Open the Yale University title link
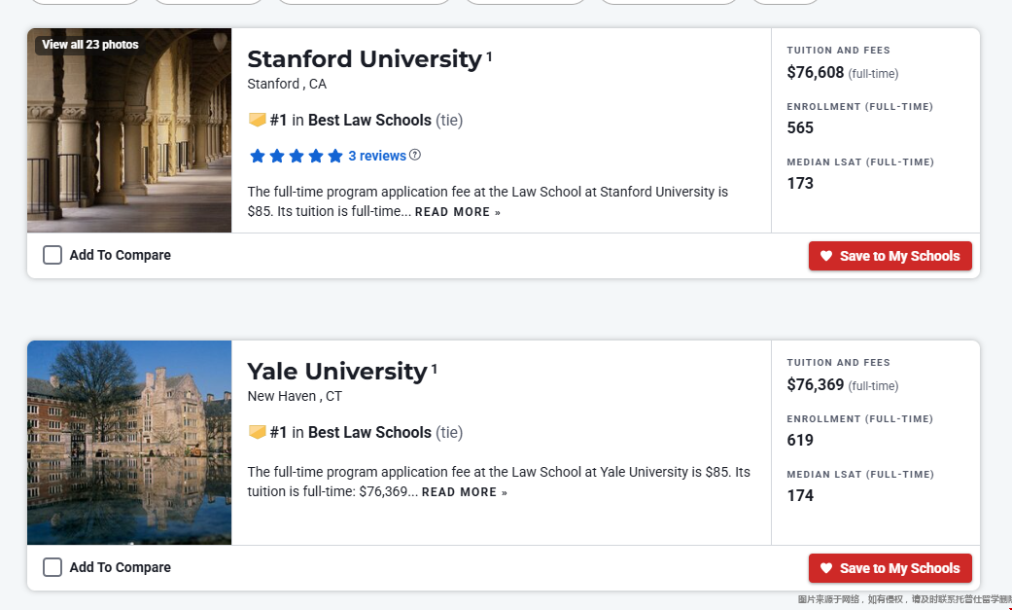This screenshot has width=1012, height=610. pos(337,372)
